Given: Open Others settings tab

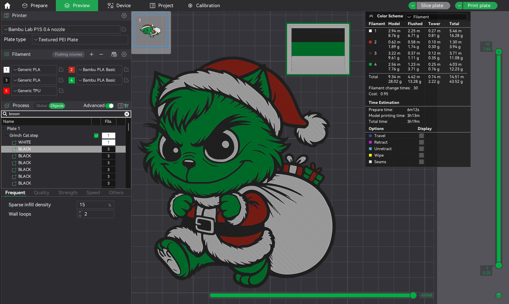Looking at the screenshot, I should click(116, 193).
